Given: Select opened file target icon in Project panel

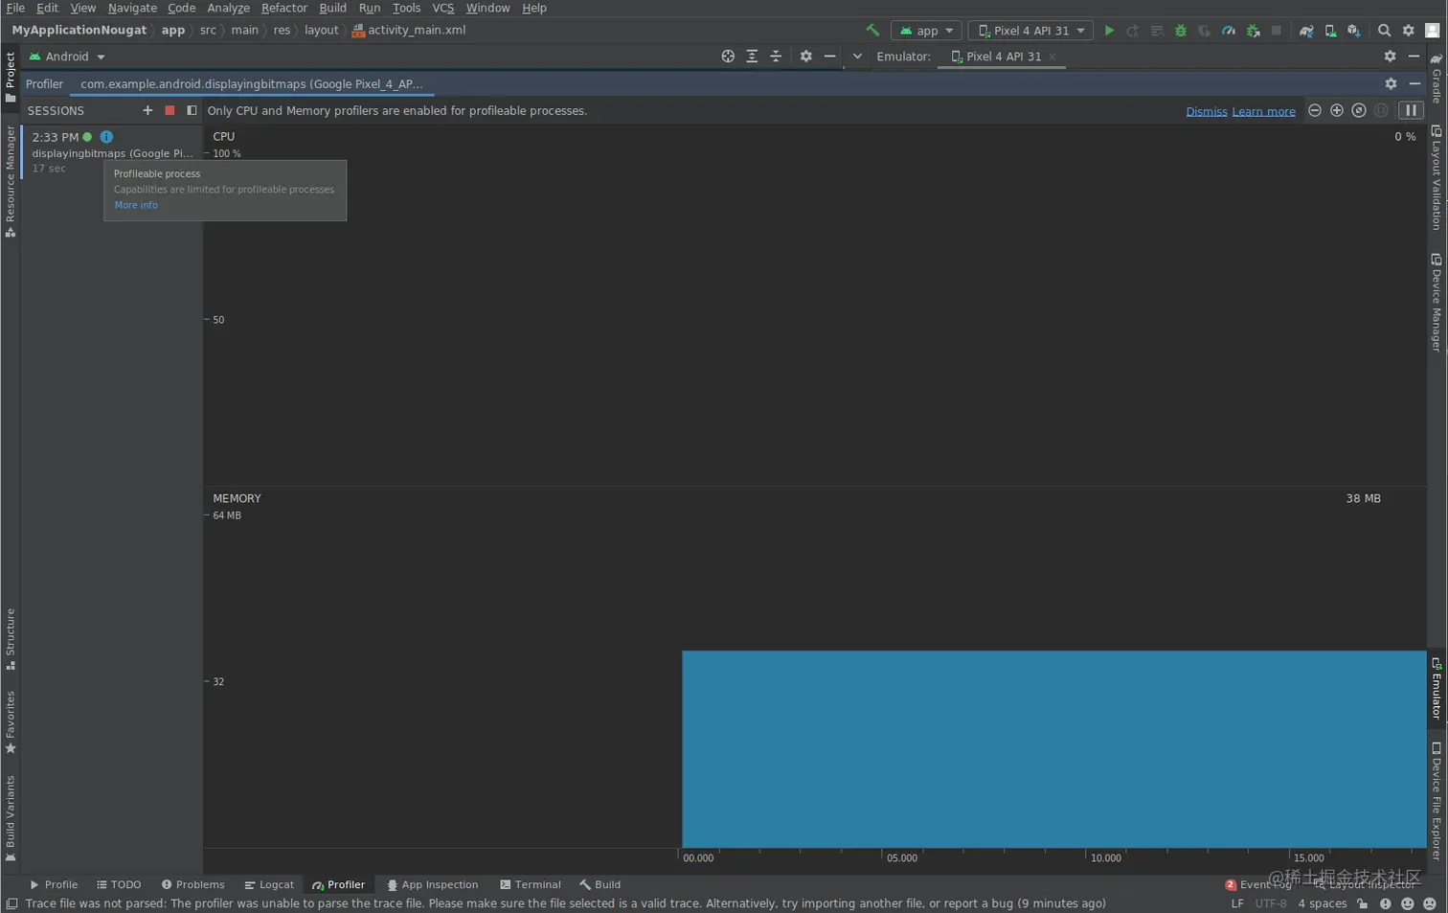Looking at the screenshot, I should (x=728, y=57).
